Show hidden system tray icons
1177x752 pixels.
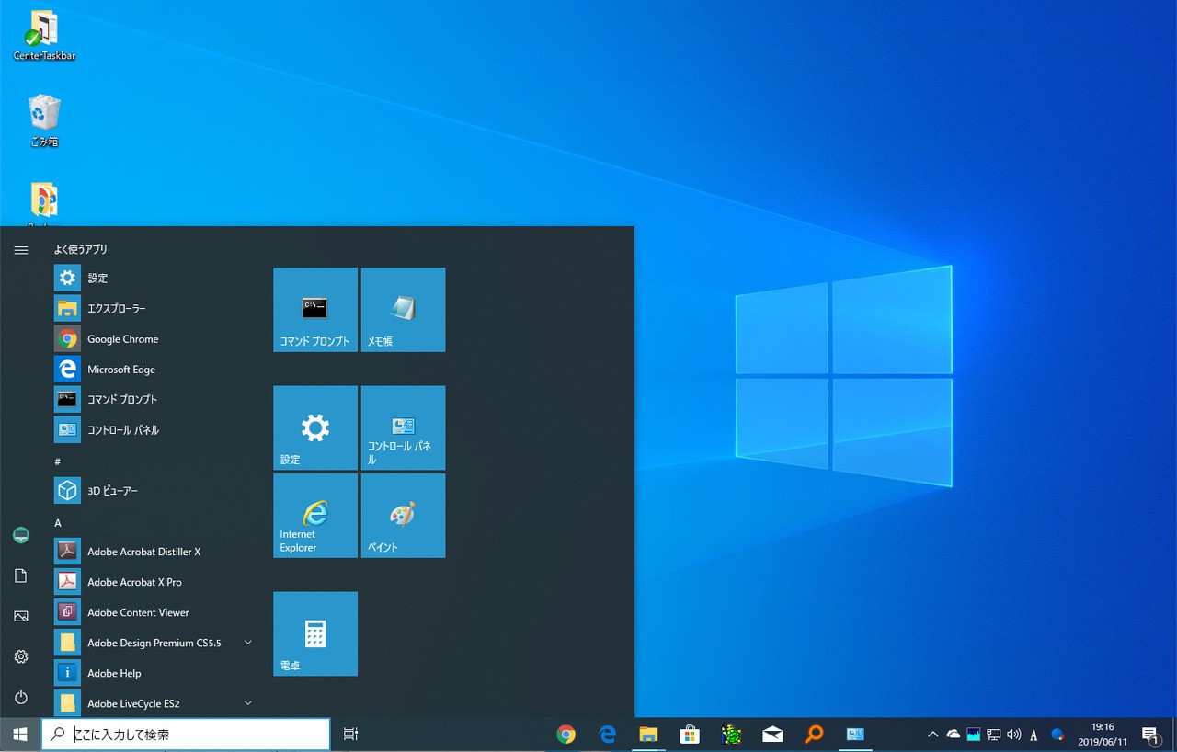(932, 735)
